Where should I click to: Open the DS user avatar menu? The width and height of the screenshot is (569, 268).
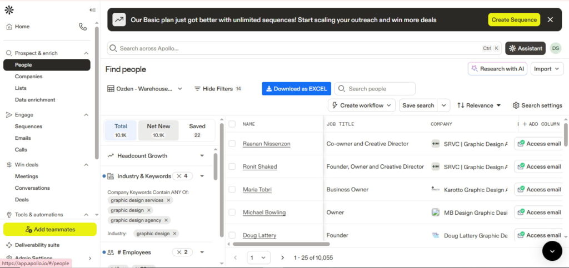point(555,48)
